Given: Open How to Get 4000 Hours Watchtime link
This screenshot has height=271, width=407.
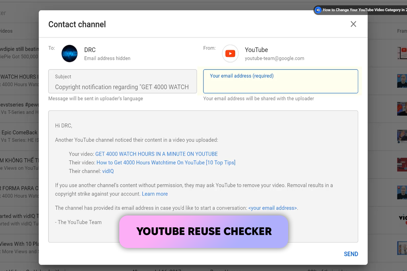Looking at the screenshot, I should pyautogui.click(x=166, y=162).
